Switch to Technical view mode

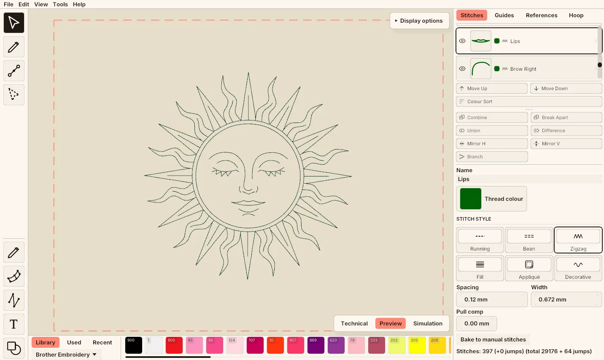pos(354,323)
